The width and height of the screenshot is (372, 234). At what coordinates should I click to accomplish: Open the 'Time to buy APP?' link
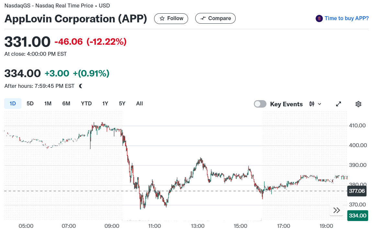pos(347,18)
